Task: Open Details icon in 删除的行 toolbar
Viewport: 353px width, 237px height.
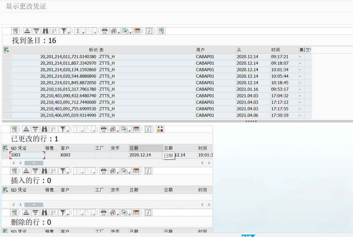Action: (x=14, y=212)
